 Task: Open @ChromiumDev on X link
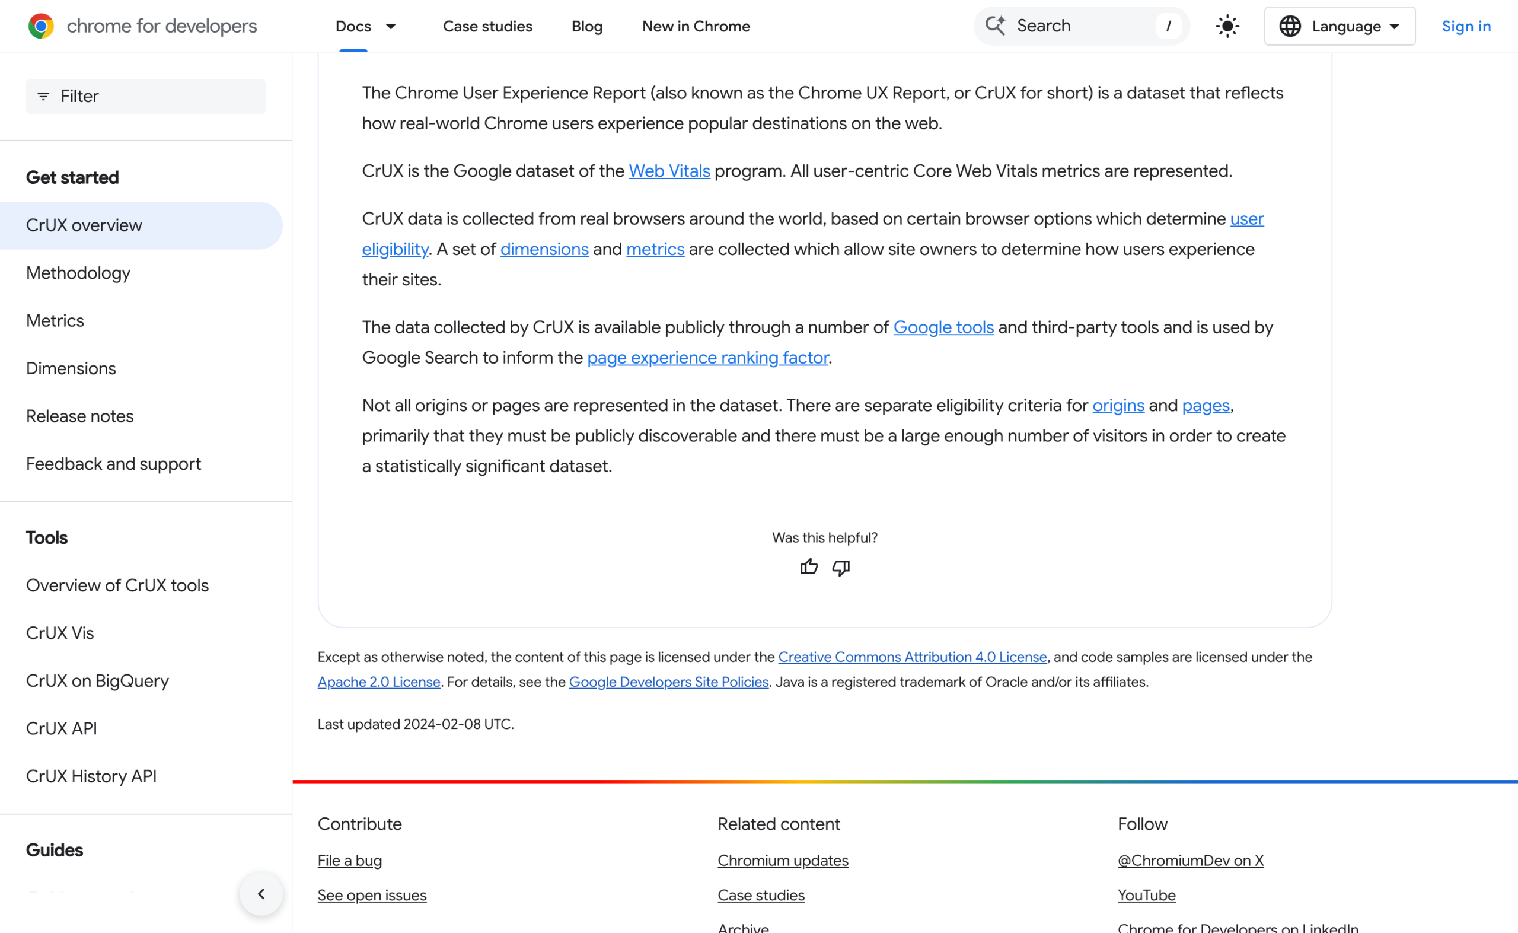point(1191,860)
